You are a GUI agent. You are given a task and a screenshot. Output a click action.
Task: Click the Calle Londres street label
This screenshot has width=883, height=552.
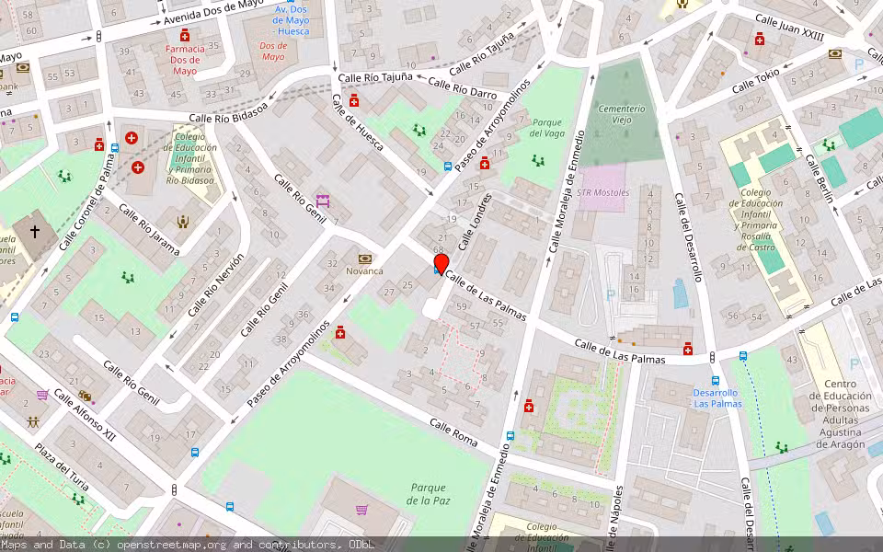click(475, 222)
